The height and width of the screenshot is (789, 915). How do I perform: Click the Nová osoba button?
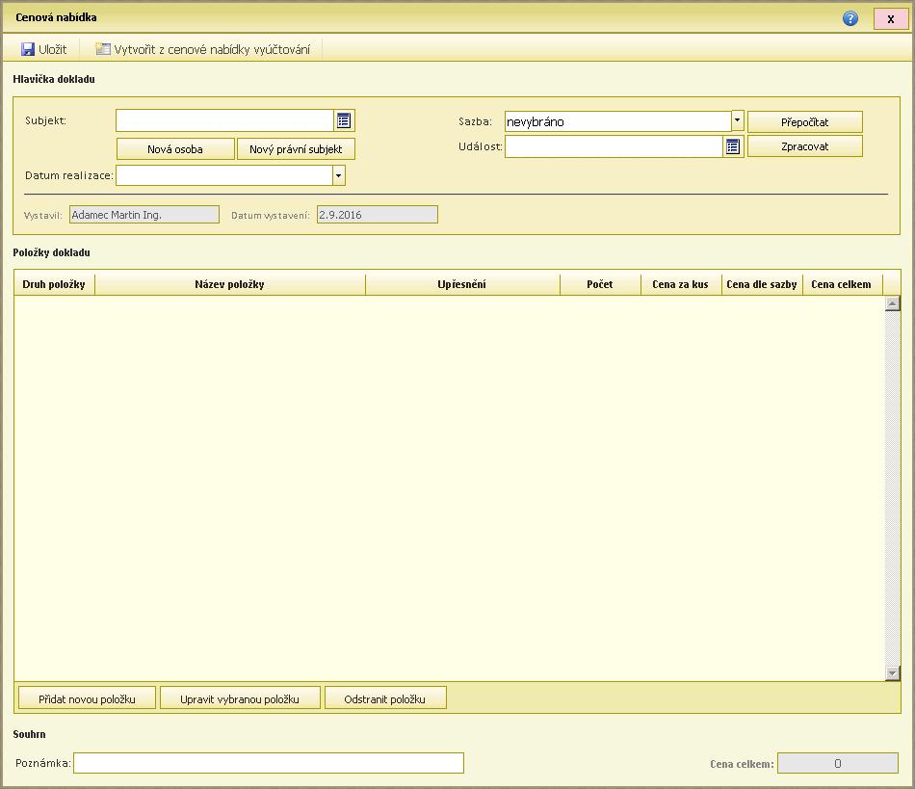175,149
